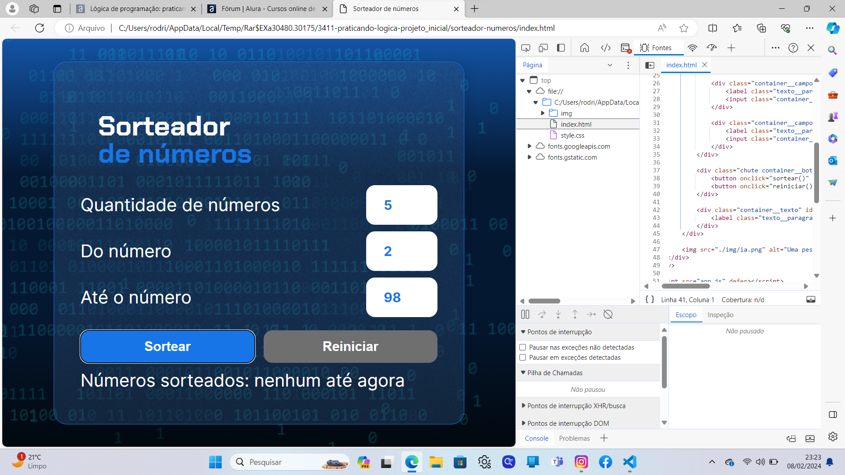
Task: Click the Do número input field
Action: click(401, 251)
